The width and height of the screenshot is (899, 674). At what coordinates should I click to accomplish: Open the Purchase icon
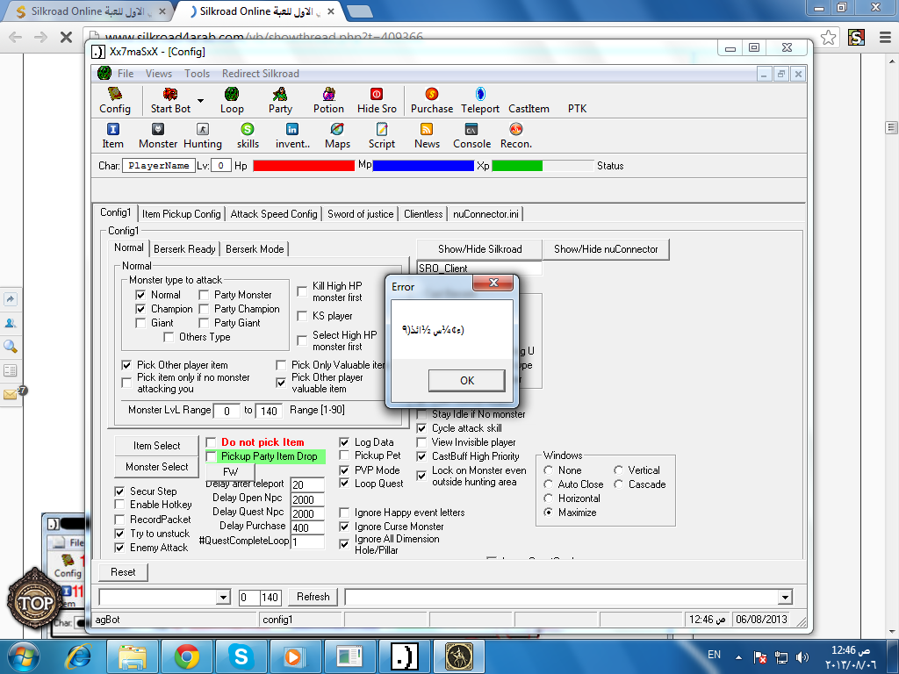[x=432, y=100]
